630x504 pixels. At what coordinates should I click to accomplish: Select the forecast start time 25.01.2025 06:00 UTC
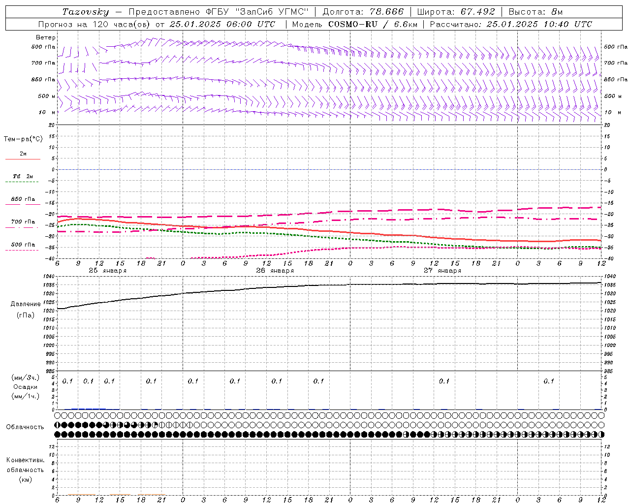click(x=222, y=24)
